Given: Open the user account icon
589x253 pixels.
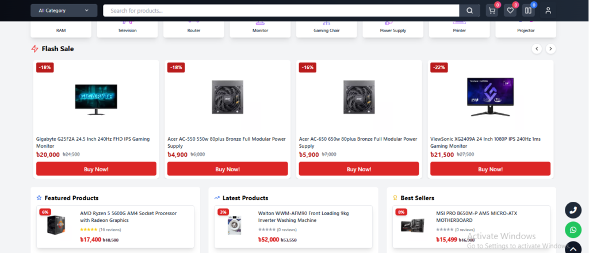Looking at the screenshot, I should coord(548,10).
